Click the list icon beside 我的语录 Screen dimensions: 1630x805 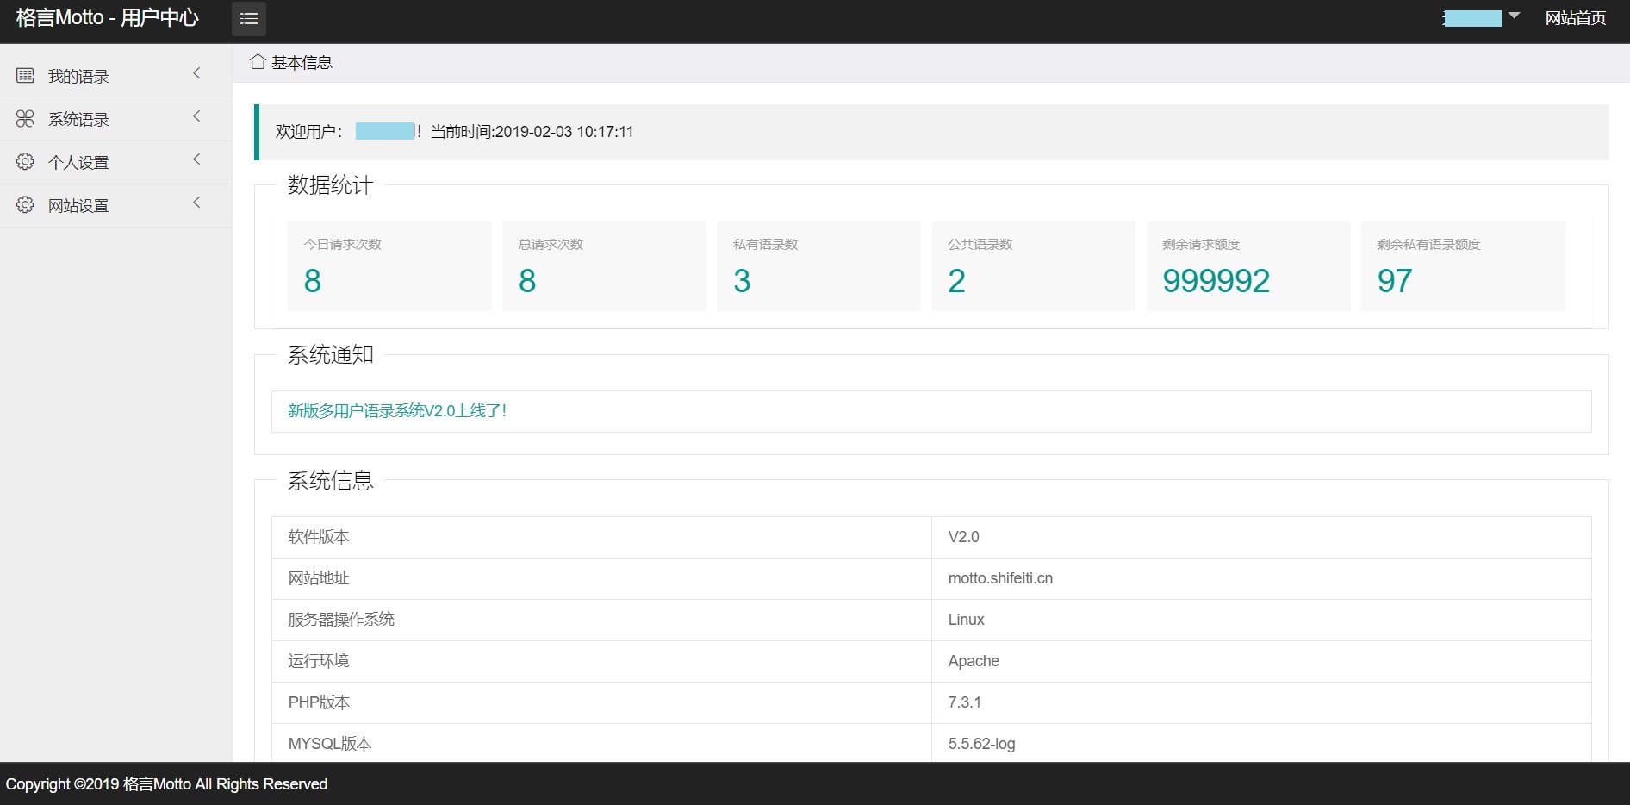[25, 76]
